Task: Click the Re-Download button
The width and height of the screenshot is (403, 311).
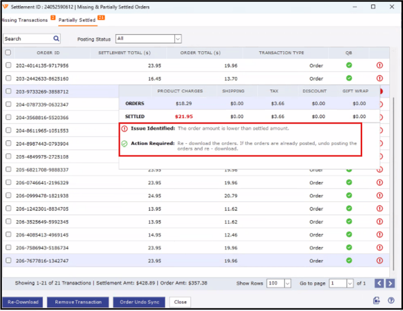Action: 23,302
